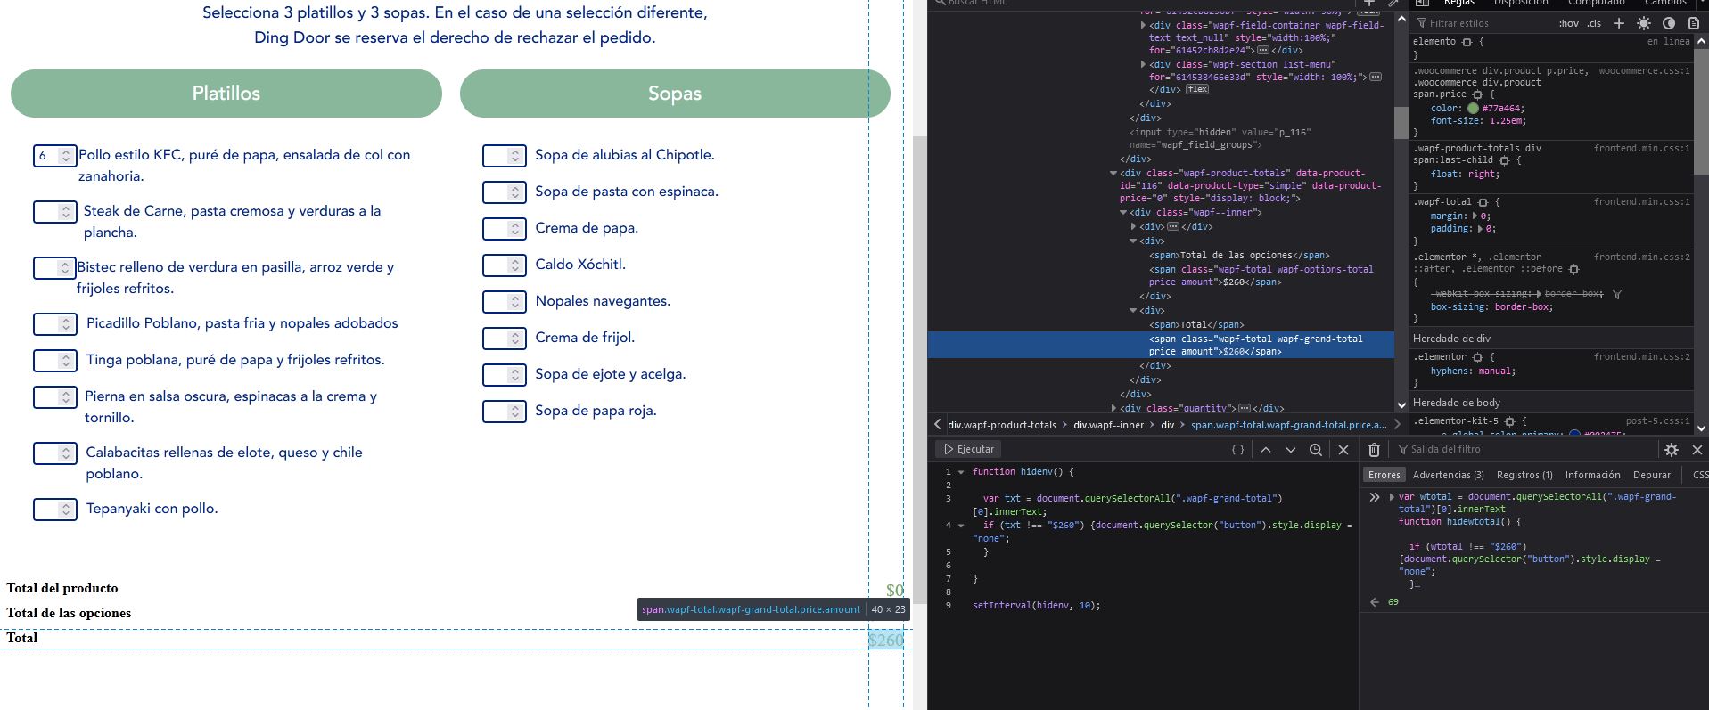Toggle dark color scheme simulation (moon icon)

pyautogui.click(x=1669, y=23)
